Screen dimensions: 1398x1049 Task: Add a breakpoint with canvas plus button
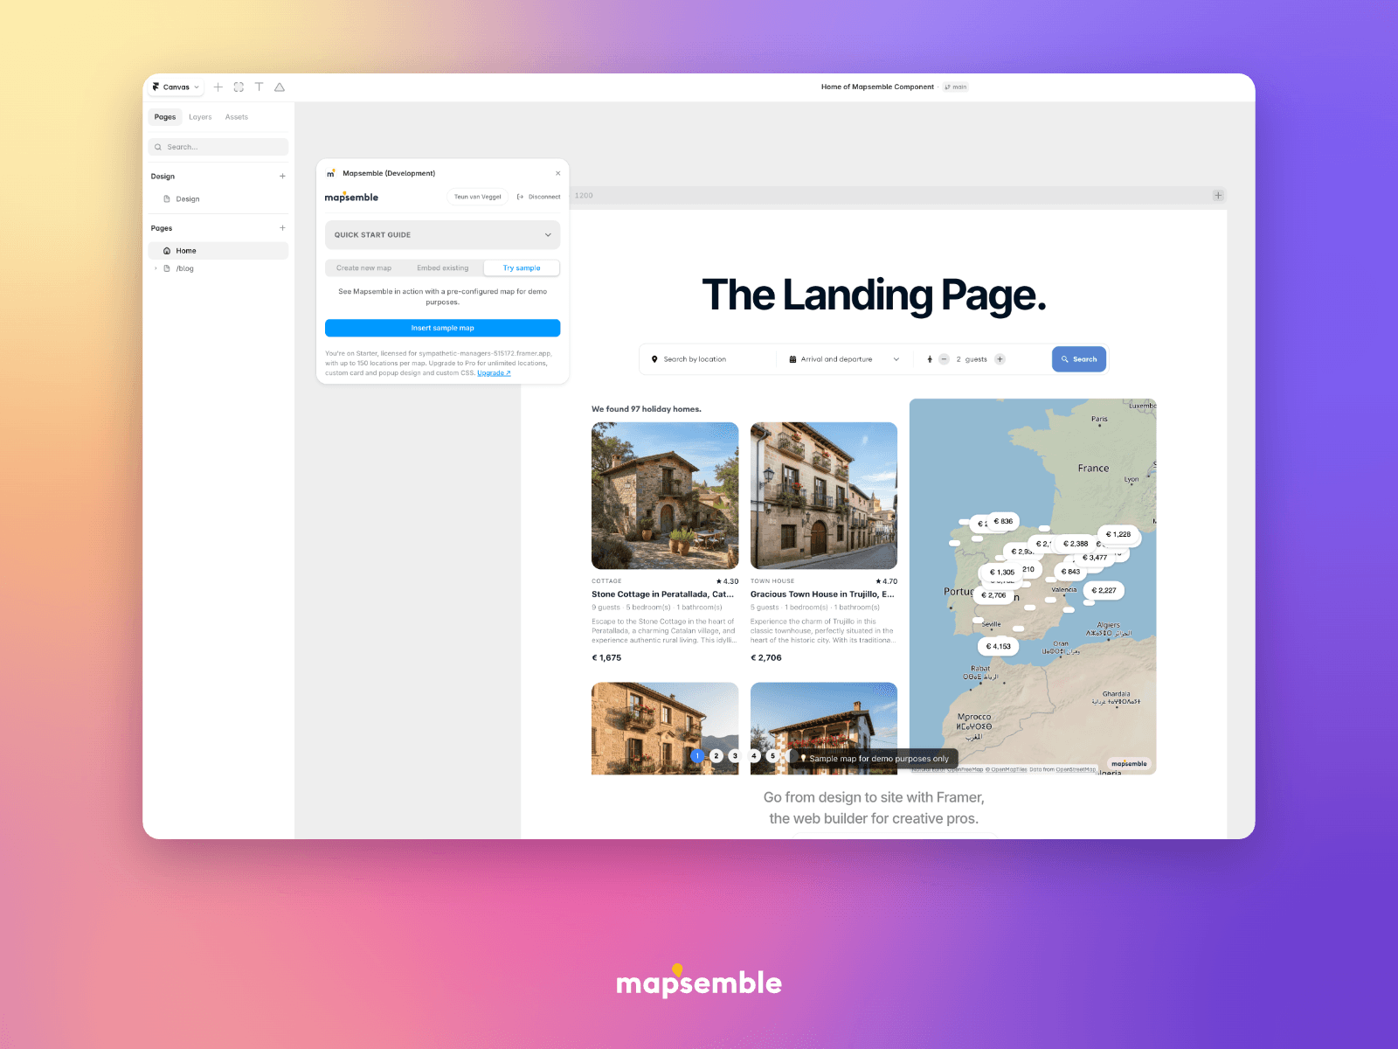1218,196
